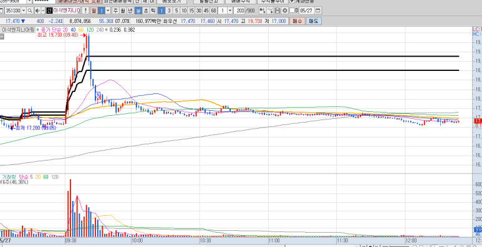Click the custom interval value field 1
This screenshot has height=247, width=482.
point(223,11)
